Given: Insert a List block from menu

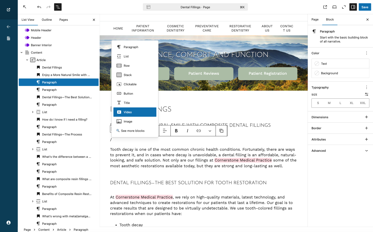Looking at the screenshot, I should pos(135,56).
